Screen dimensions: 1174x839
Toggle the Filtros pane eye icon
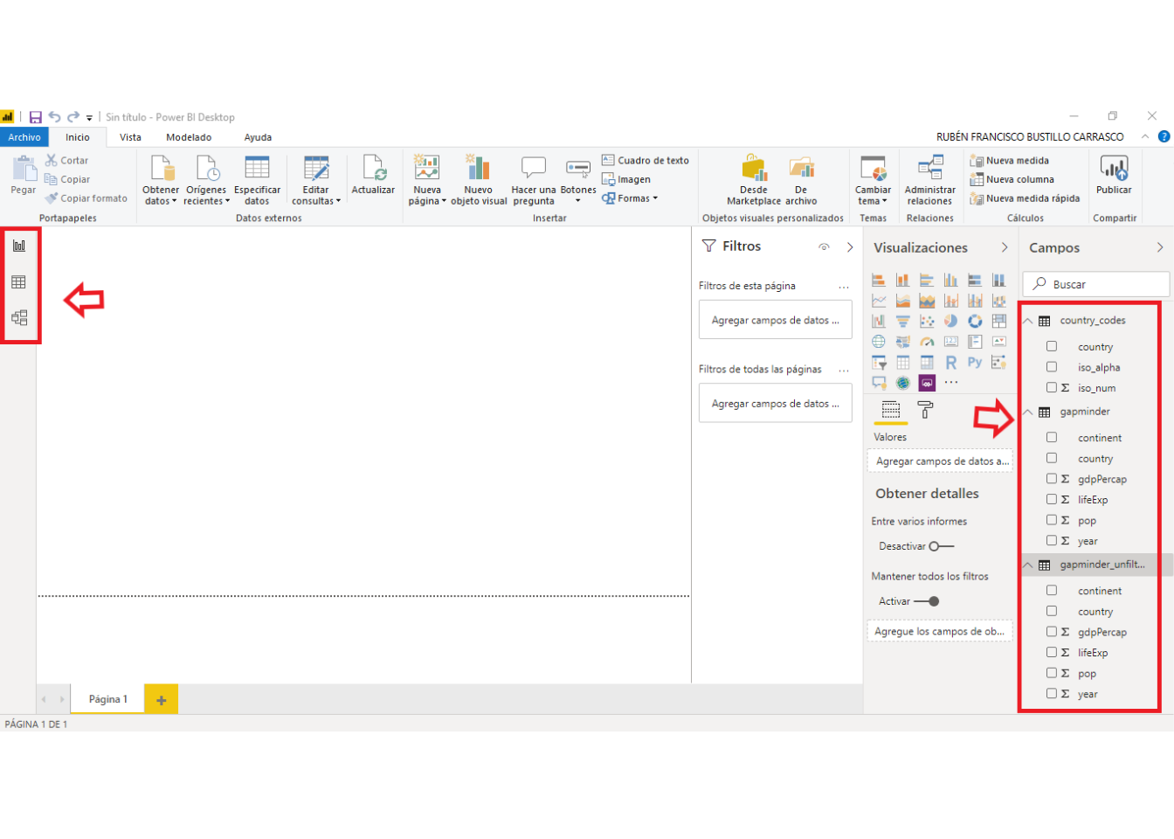[824, 247]
